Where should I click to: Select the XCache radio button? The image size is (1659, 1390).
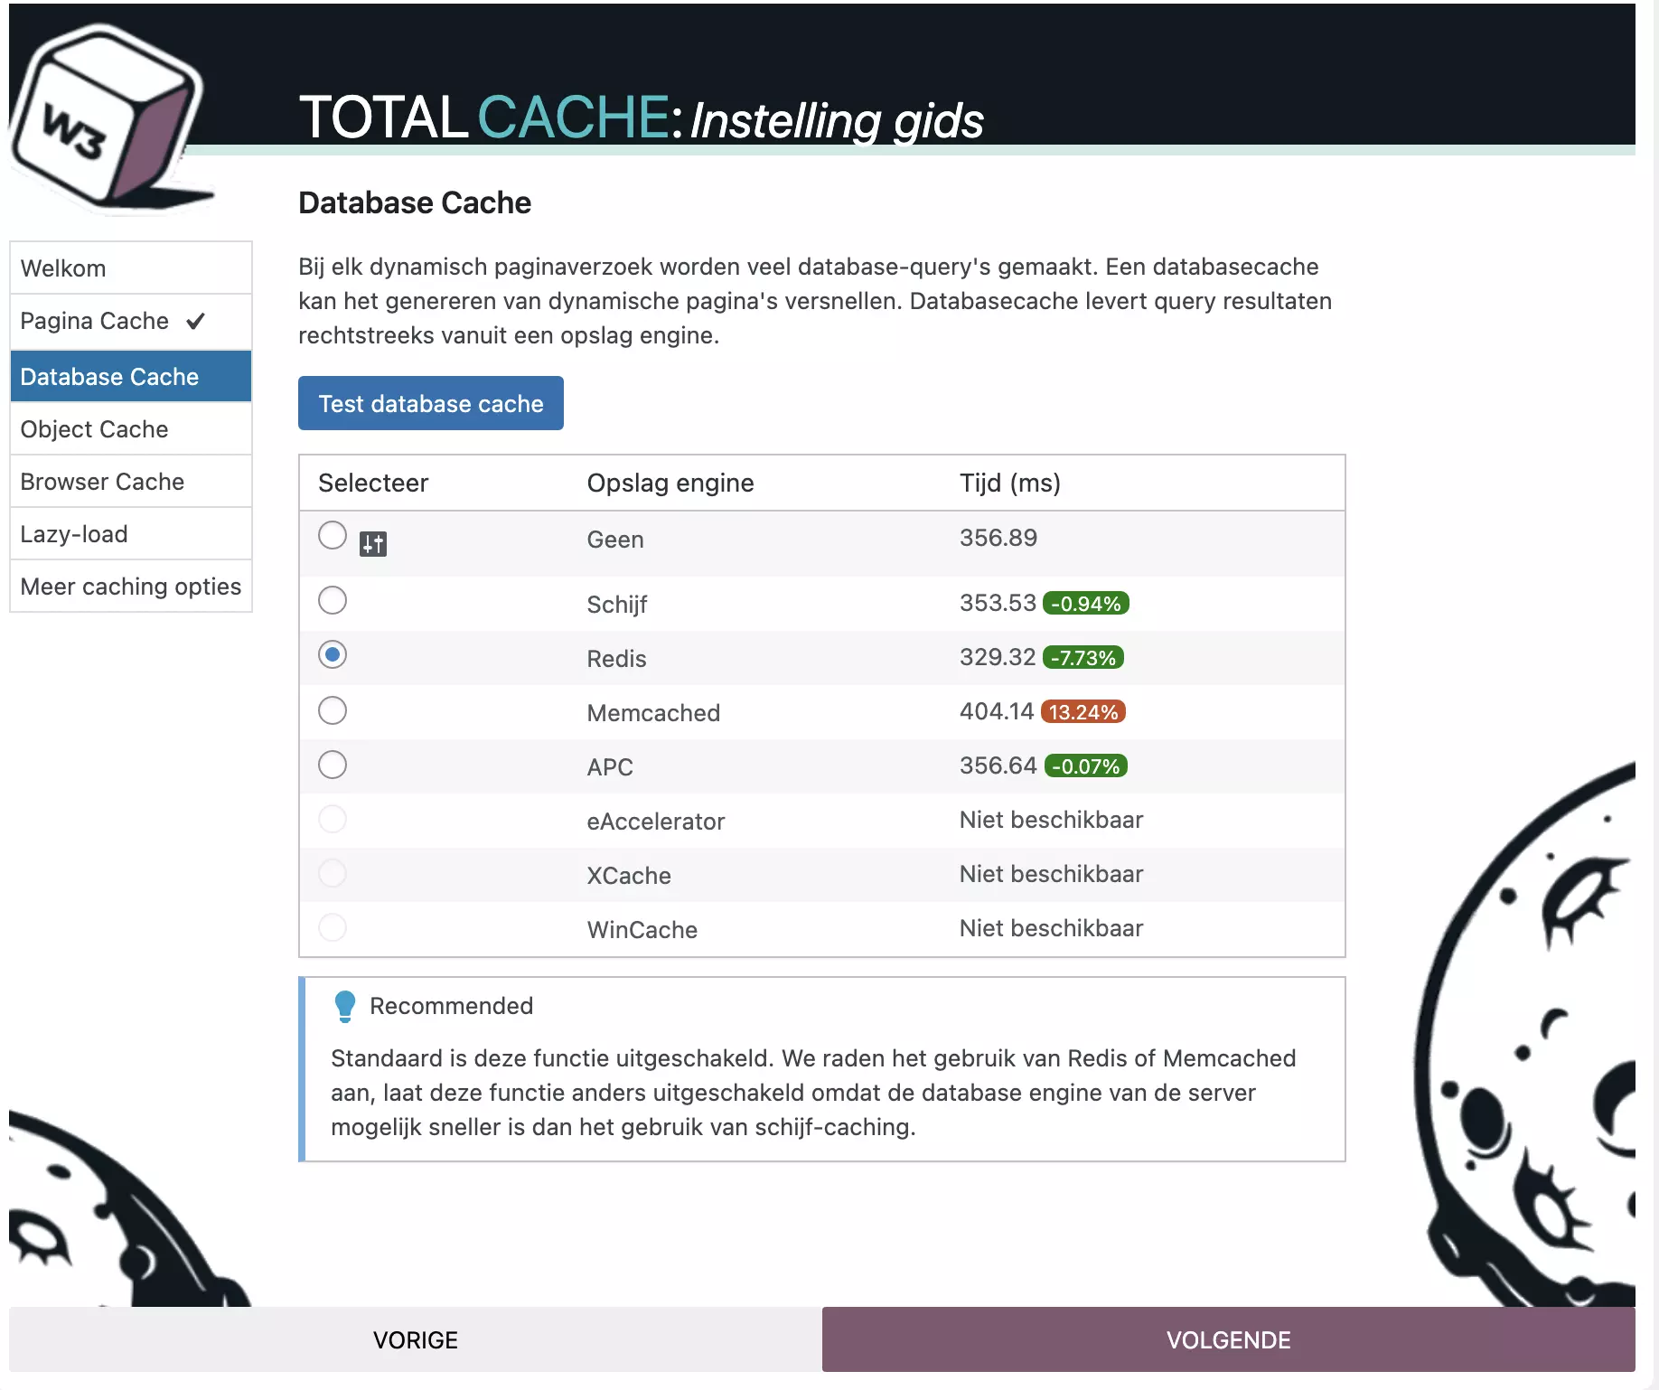tap(333, 873)
